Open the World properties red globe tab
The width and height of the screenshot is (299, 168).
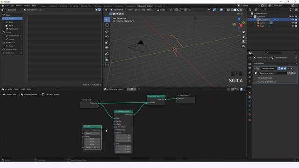click(x=249, y=81)
